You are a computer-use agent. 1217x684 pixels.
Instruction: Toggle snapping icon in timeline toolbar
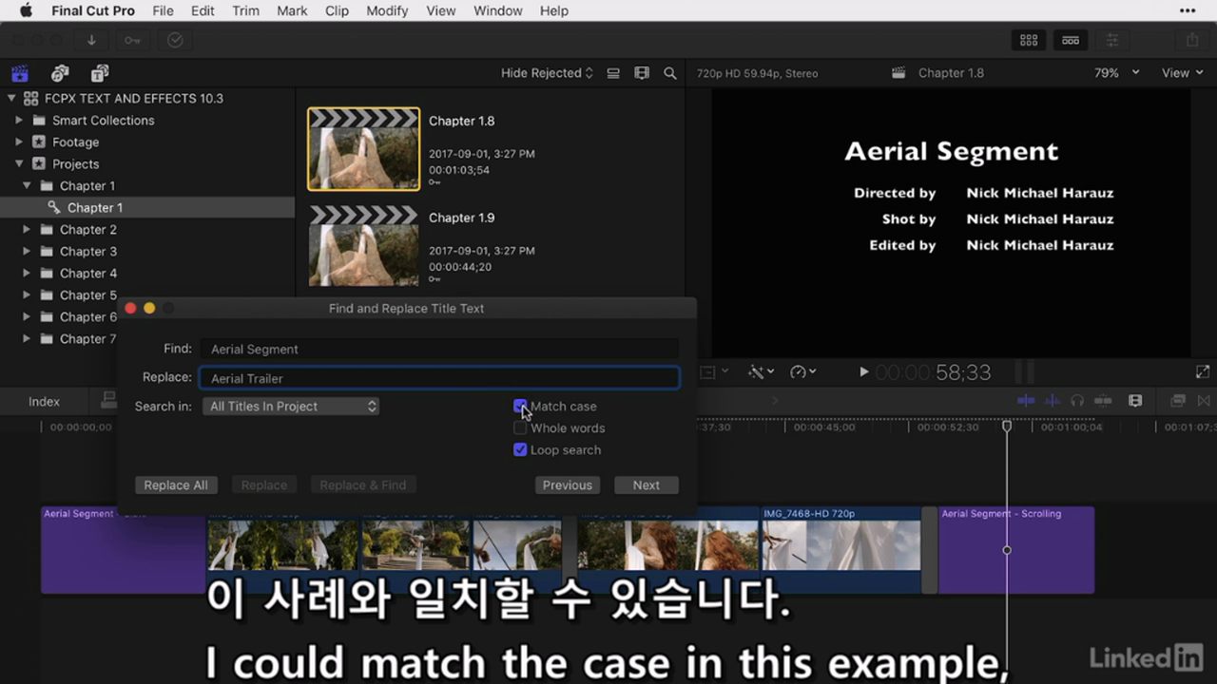pos(1103,401)
